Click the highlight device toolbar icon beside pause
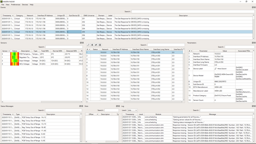 click(96, 45)
